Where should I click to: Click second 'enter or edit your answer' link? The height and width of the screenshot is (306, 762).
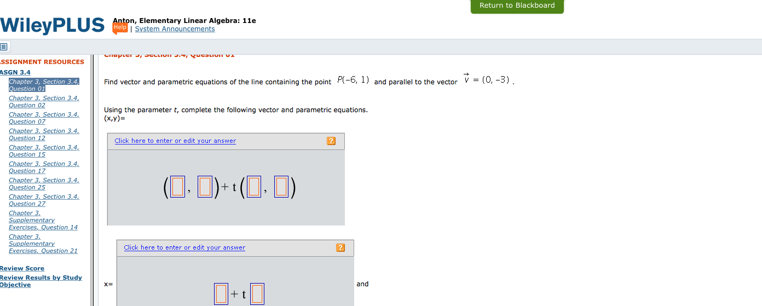tap(184, 247)
